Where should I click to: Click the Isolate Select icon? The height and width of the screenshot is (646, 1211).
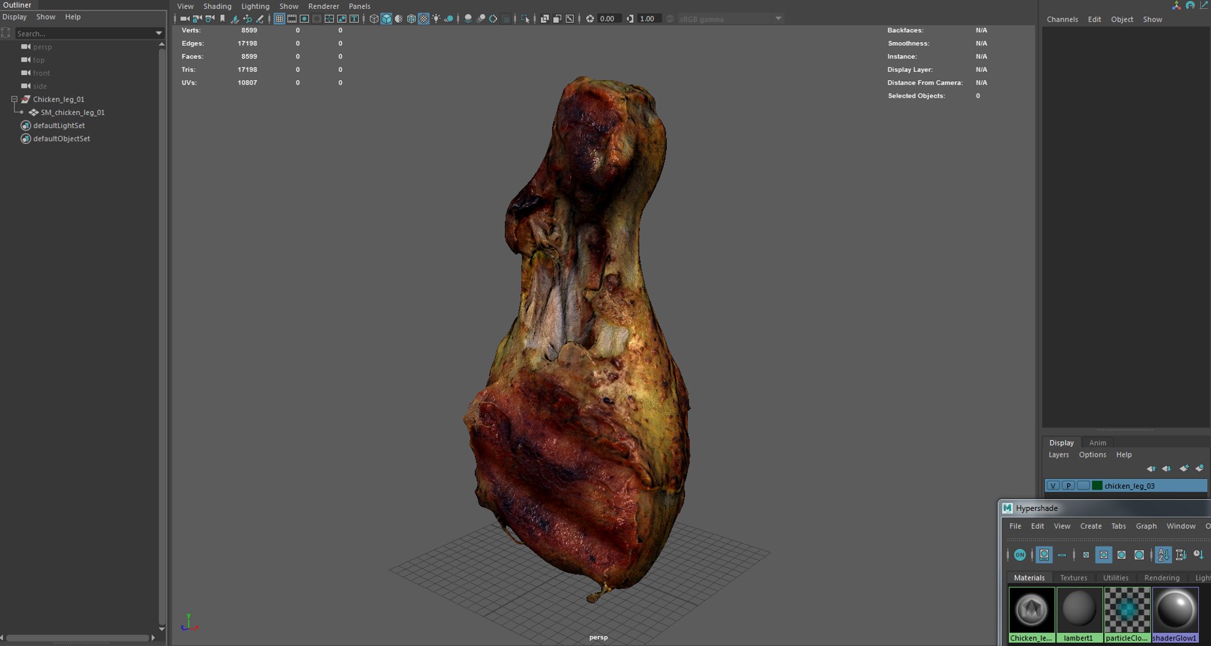coord(525,19)
